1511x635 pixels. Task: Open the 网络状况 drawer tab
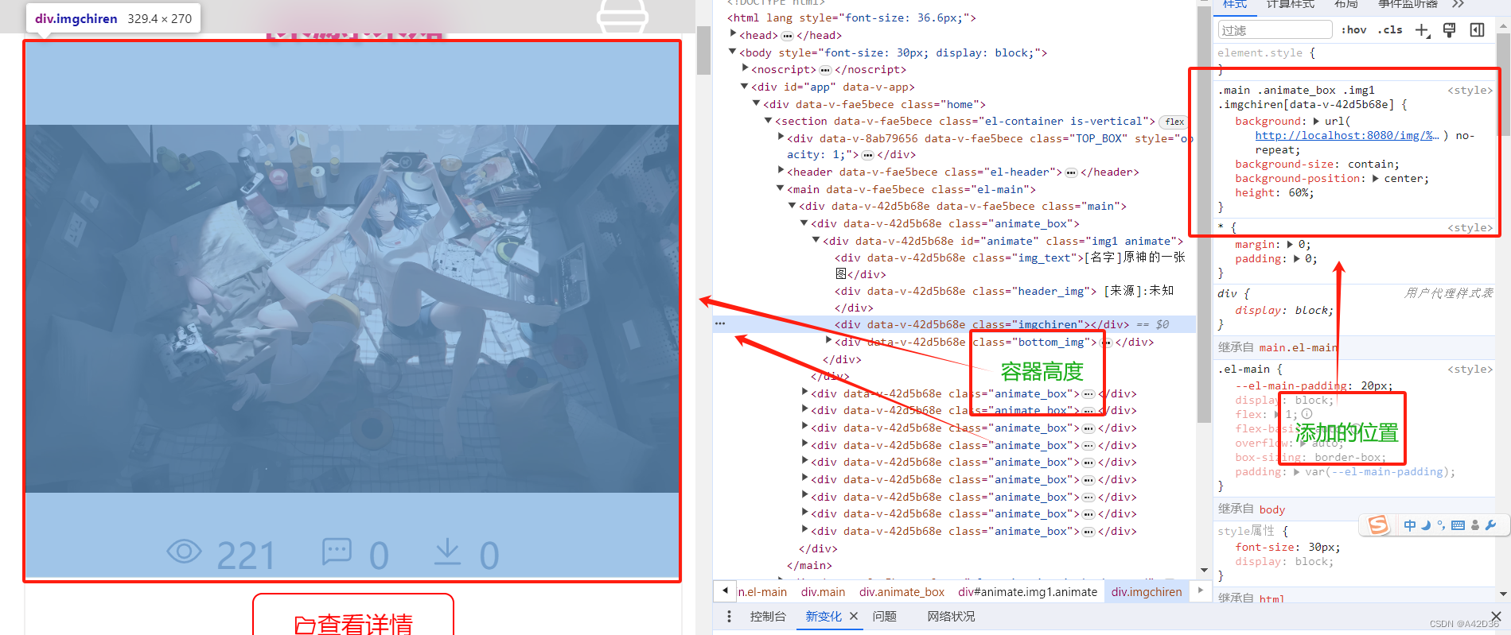click(951, 617)
